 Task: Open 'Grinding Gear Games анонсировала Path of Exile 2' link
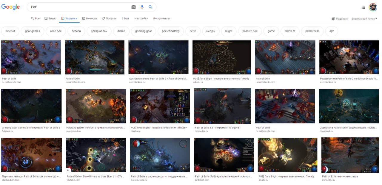click(31, 128)
